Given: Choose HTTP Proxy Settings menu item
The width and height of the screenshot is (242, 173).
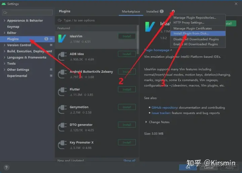Looking at the screenshot, I should (198, 22).
